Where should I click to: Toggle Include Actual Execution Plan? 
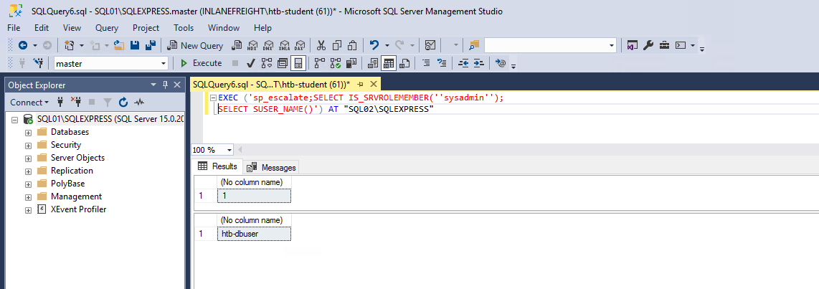319,63
